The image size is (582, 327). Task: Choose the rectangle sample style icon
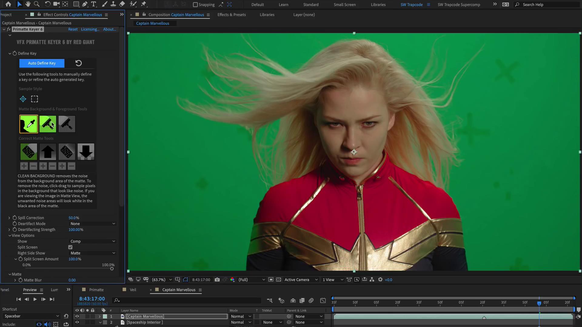(x=35, y=99)
